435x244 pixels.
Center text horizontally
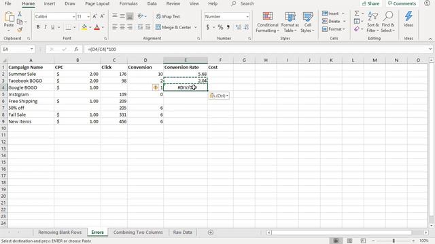coord(122,27)
